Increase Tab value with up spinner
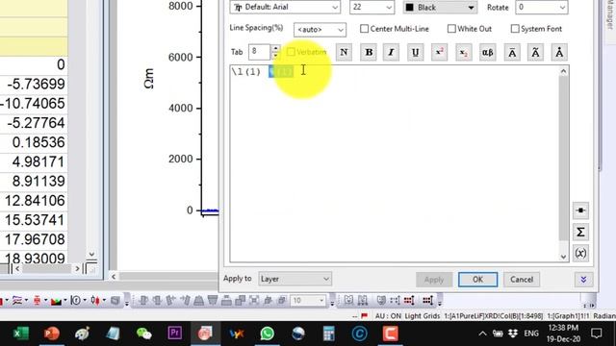 click(276, 48)
